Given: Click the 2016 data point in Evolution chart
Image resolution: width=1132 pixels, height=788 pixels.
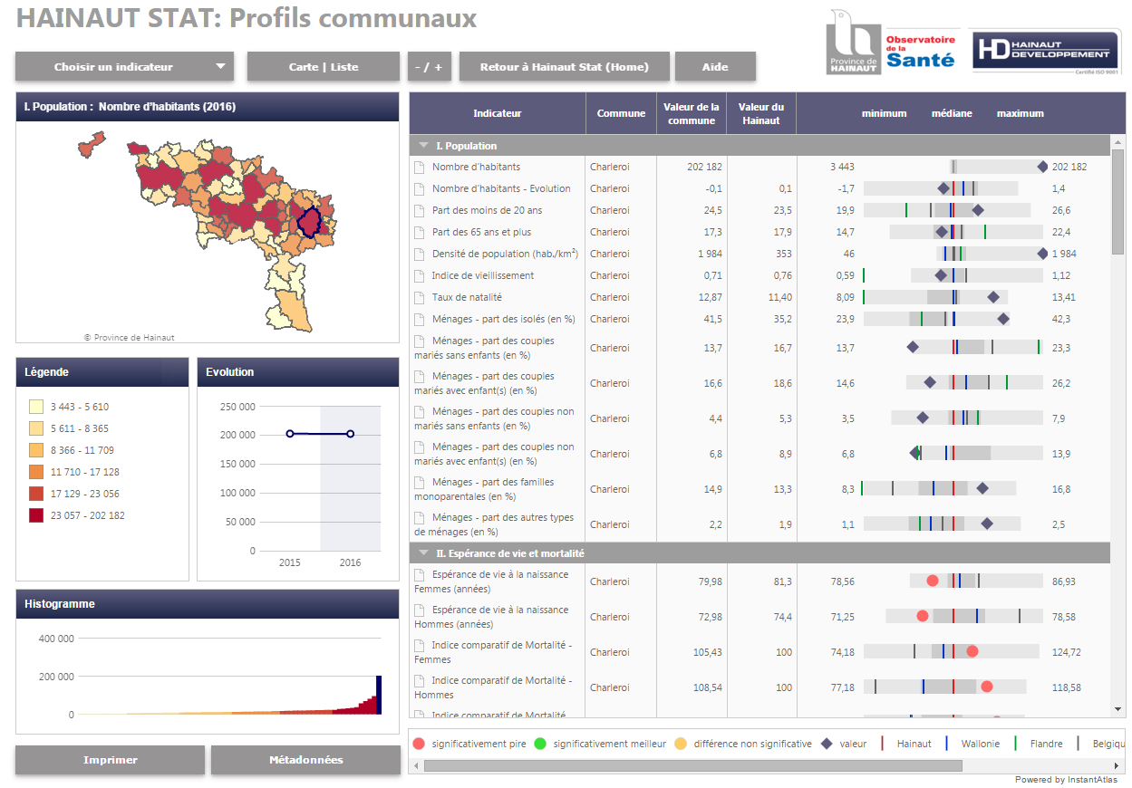Looking at the screenshot, I should [350, 434].
